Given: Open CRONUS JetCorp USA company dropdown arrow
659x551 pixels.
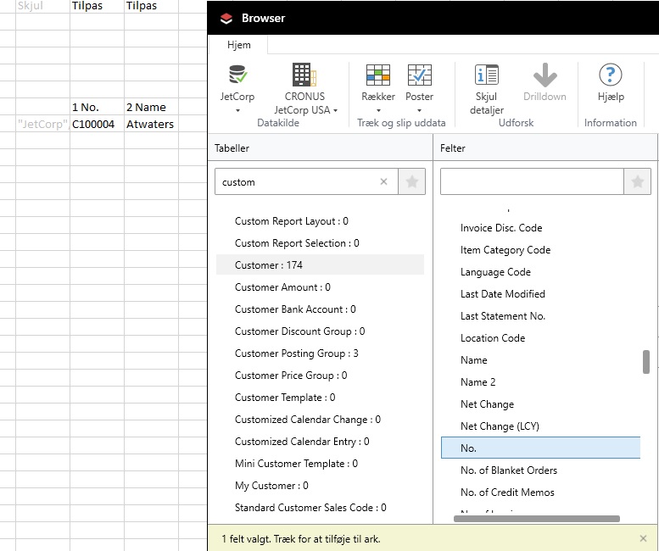Looking at the screenshot, I should coord(335,110).
